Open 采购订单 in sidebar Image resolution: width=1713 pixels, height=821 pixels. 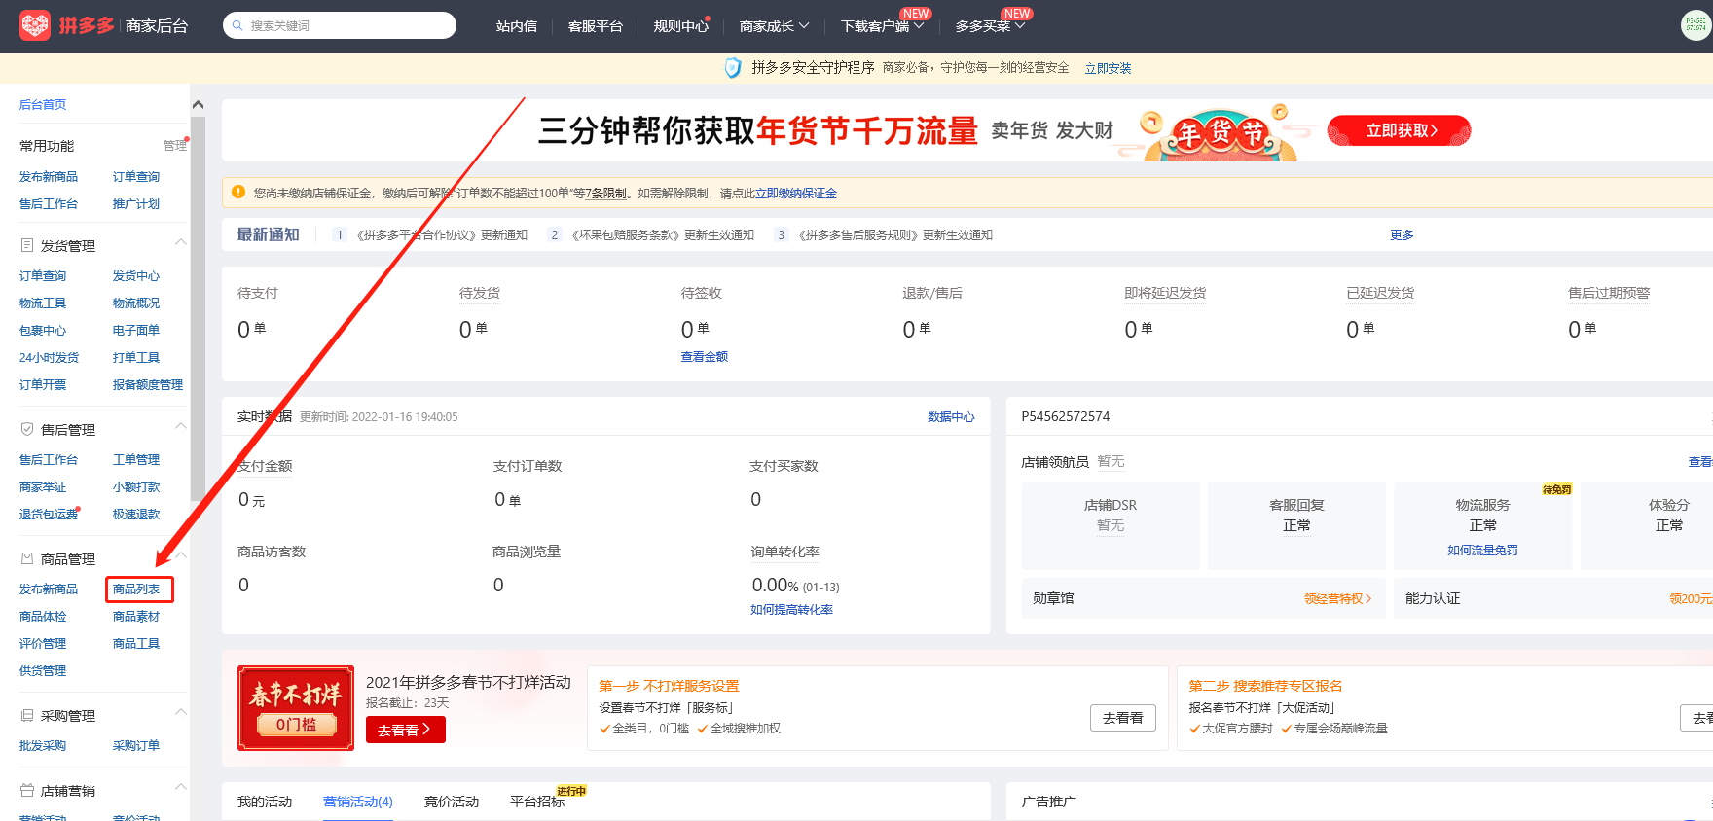[136, 746]
